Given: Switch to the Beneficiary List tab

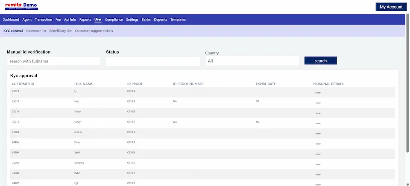Looking at the screenshot, I should pos(60,31).
